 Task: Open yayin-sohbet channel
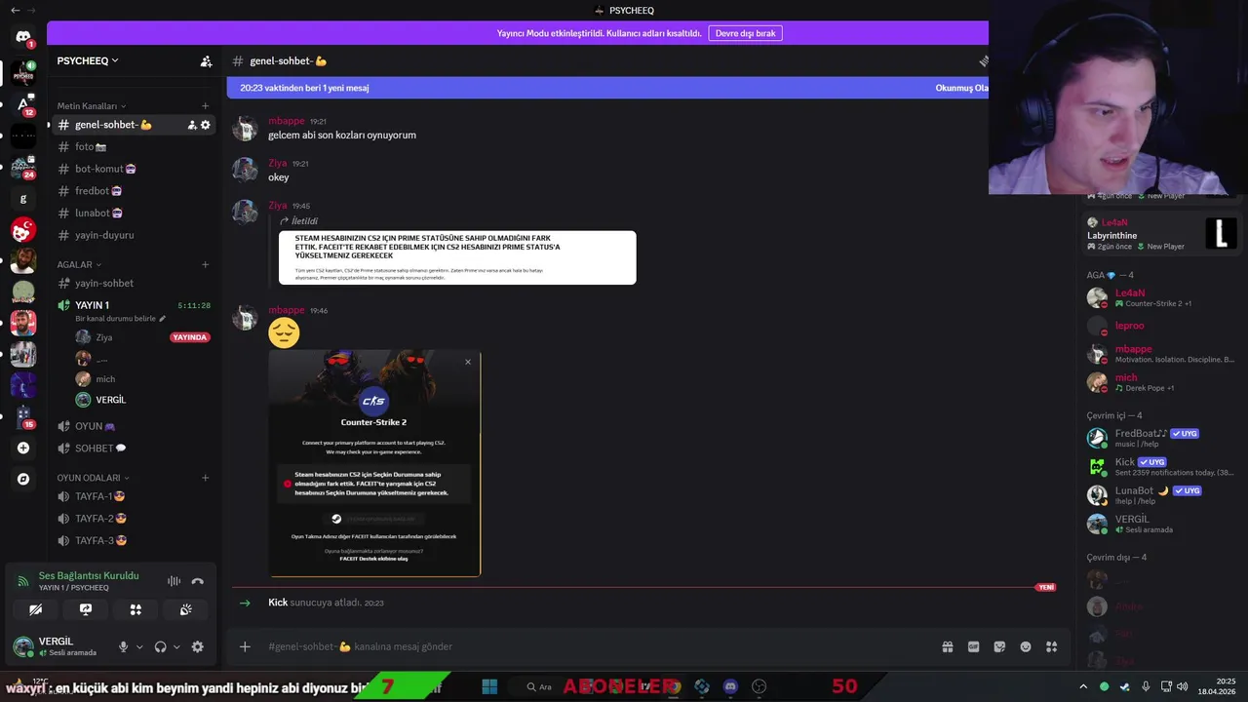pos(134,283)
